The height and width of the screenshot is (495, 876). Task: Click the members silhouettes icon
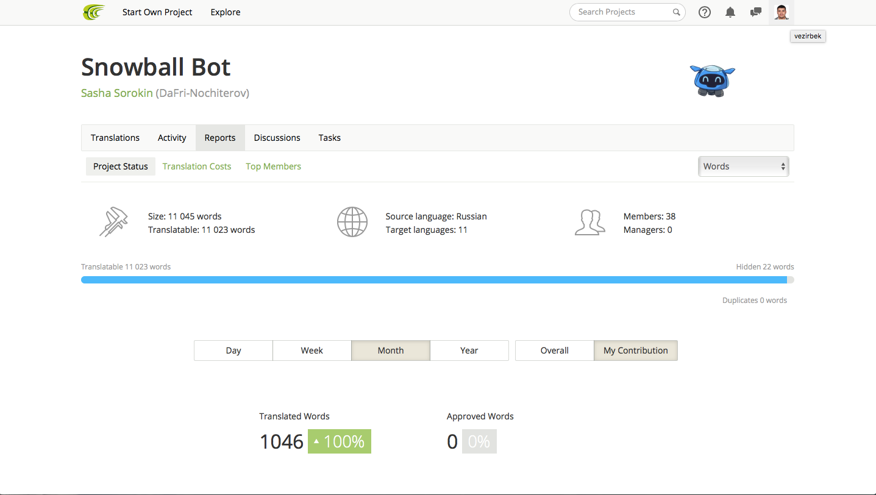pos(590,222)
